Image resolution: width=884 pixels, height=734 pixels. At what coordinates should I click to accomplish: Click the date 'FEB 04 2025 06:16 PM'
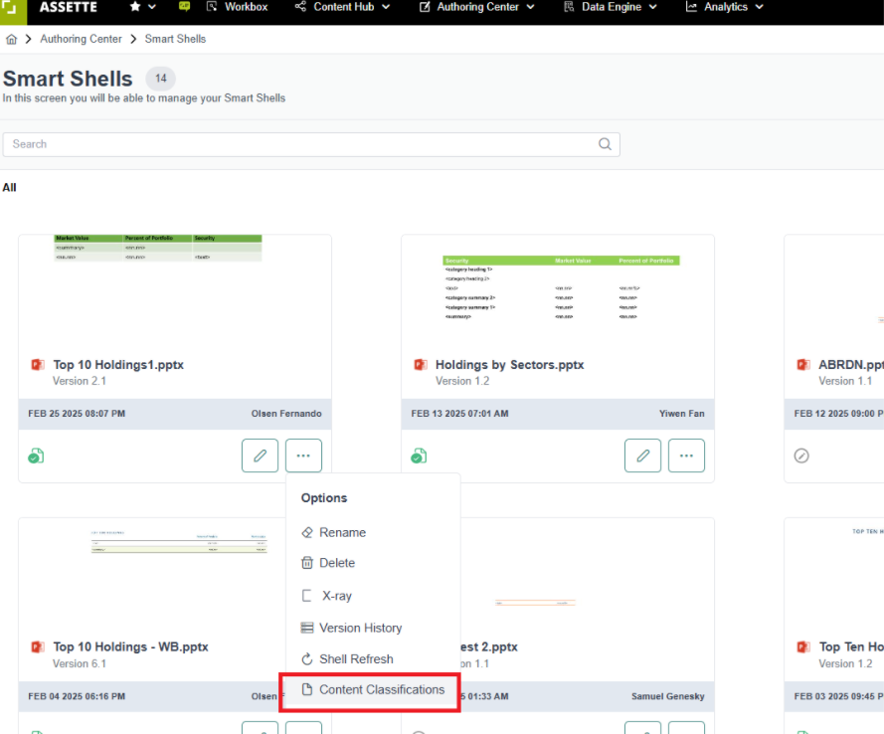(77, 697)
